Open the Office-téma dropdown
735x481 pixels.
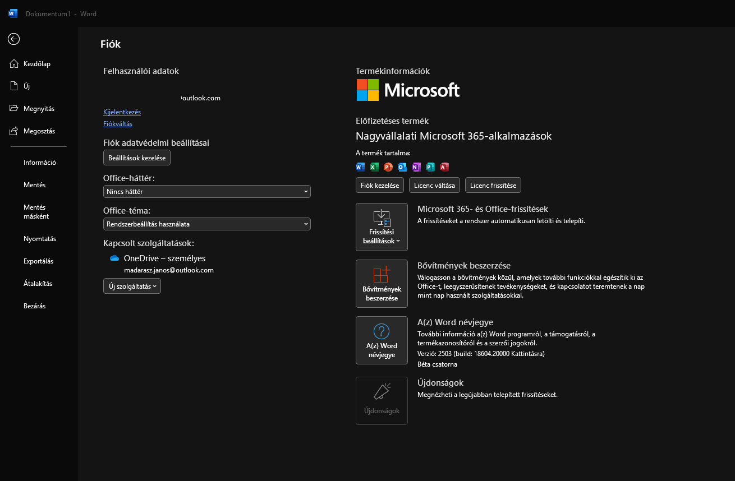click(x=207, y=224)
